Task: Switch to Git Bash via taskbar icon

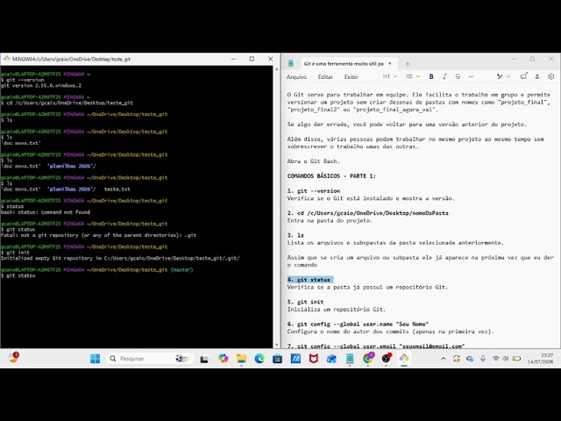Action: (404, 359)
